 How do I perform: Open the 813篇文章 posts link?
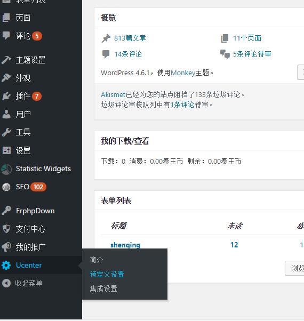pos(130,38)
